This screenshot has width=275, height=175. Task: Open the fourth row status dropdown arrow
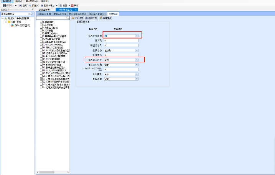(137, 50)
